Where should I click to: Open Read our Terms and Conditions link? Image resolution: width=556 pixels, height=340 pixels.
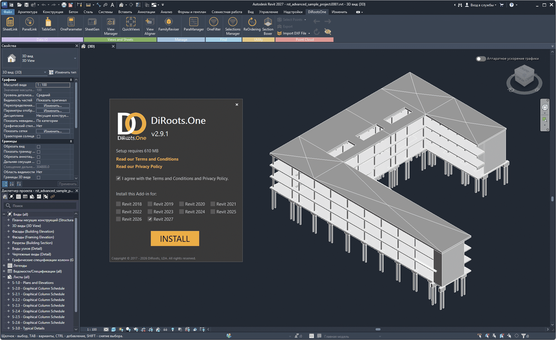tap(147, 159)
